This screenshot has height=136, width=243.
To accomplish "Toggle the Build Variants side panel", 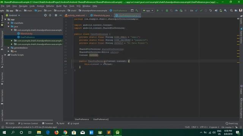I will point(2,97).
